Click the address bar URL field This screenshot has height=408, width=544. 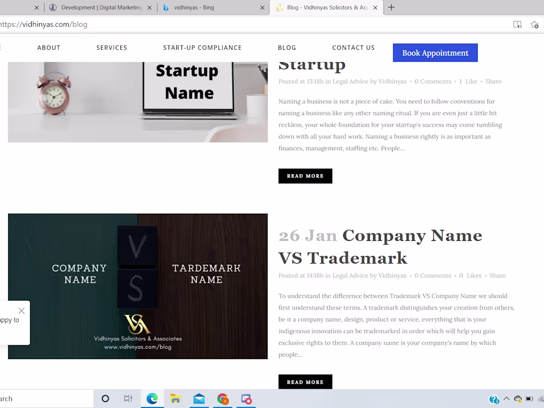coord(243,25)
